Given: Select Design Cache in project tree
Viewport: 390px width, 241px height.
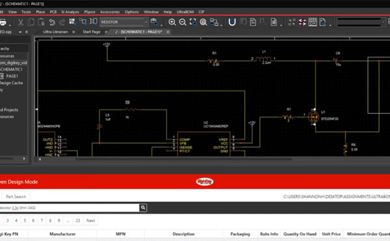Looking at the screenshot, I should (x=11, y=83).
